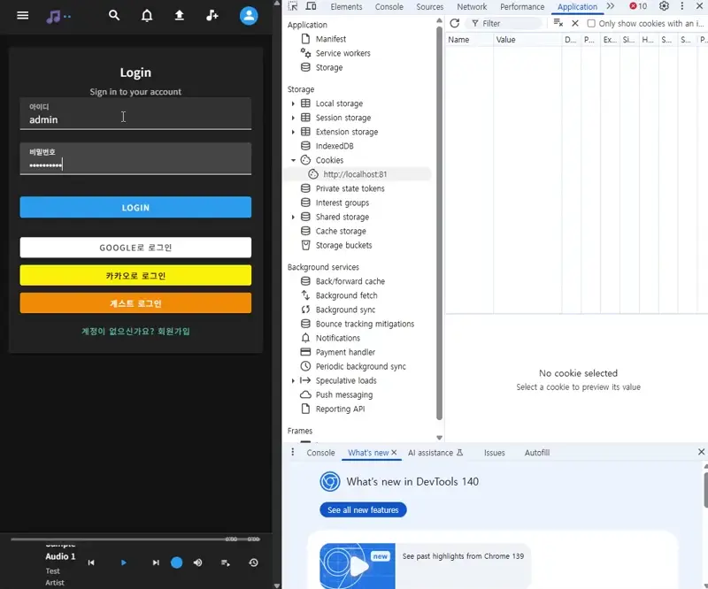Open the notifications bell

[147, 16]
